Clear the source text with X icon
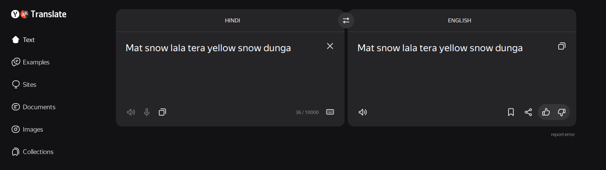The width and height of the screenshot is (606, 170). point(330,46)
